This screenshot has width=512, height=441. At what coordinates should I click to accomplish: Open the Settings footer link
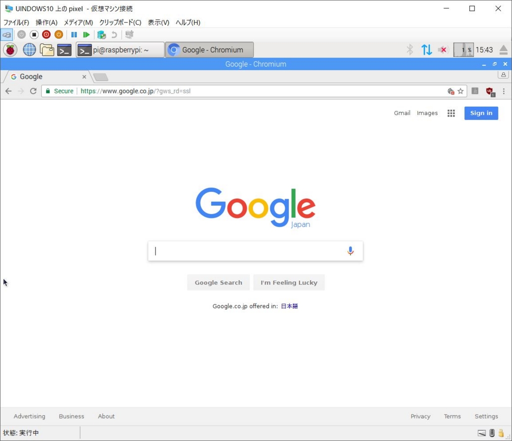tap(486, 416)
